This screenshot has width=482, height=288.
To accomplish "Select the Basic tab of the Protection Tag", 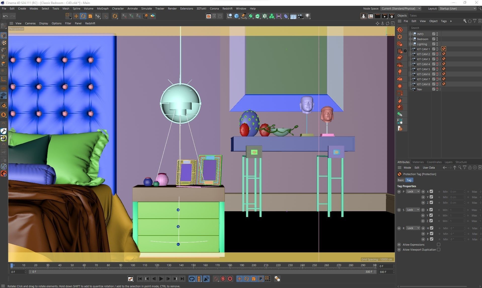I will tap(401, 180).
